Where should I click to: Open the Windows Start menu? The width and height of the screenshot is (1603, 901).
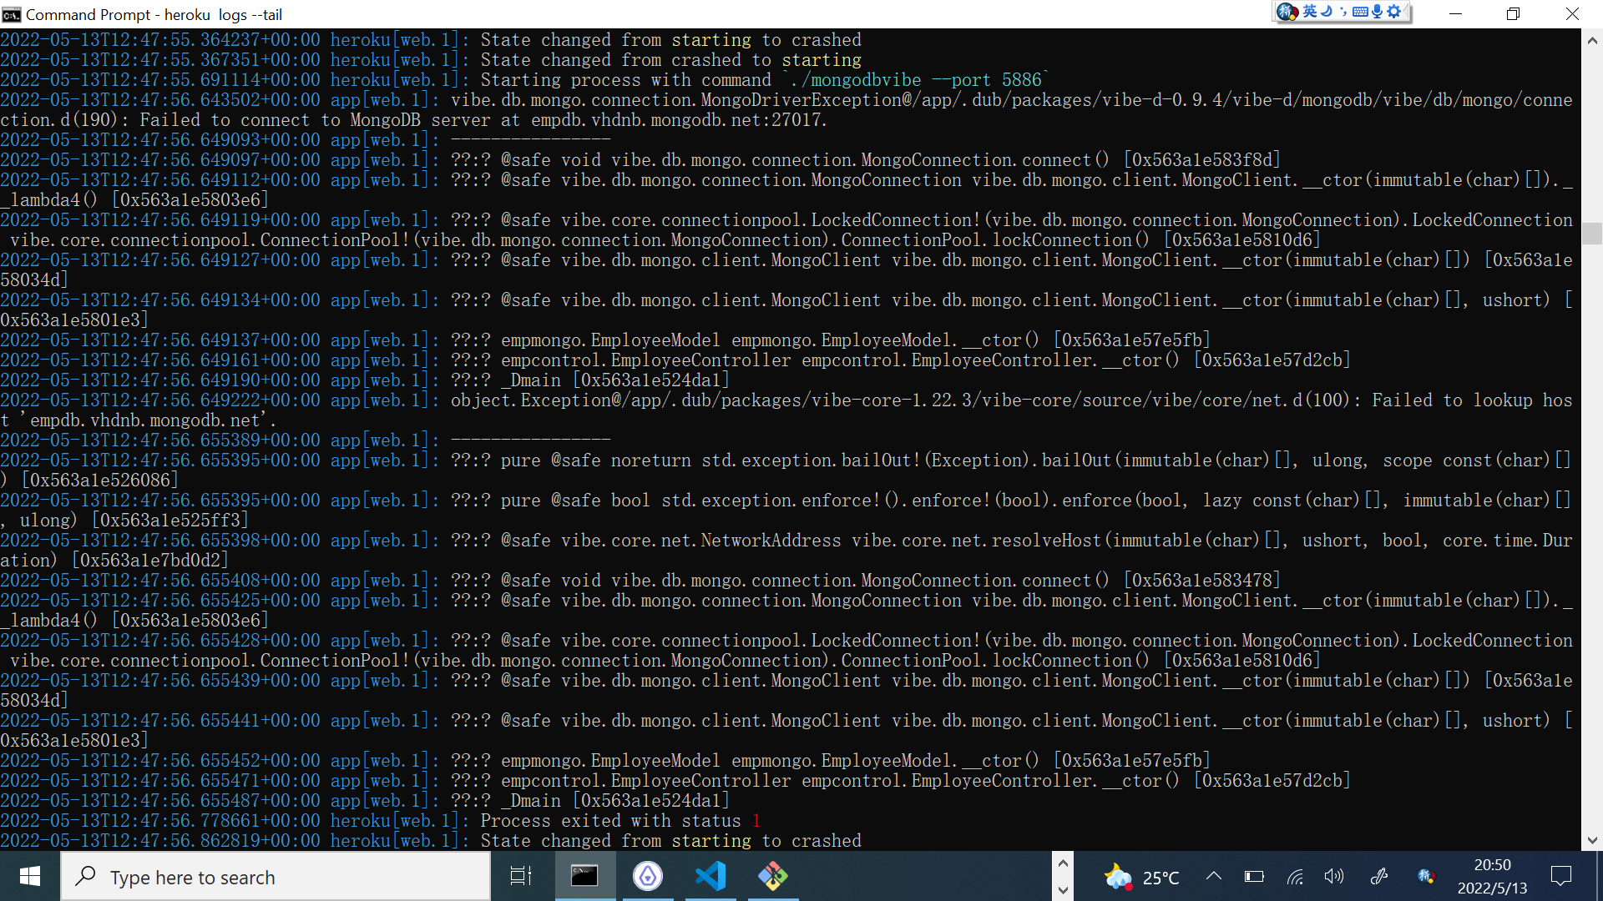[x=30, y=876]
